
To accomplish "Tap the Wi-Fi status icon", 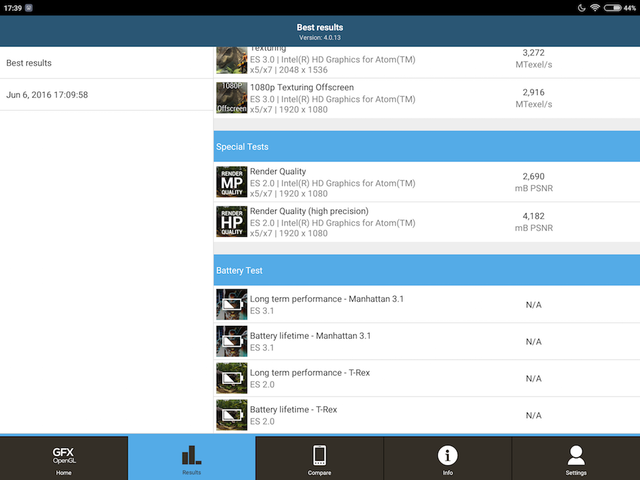I will [595, 8].
